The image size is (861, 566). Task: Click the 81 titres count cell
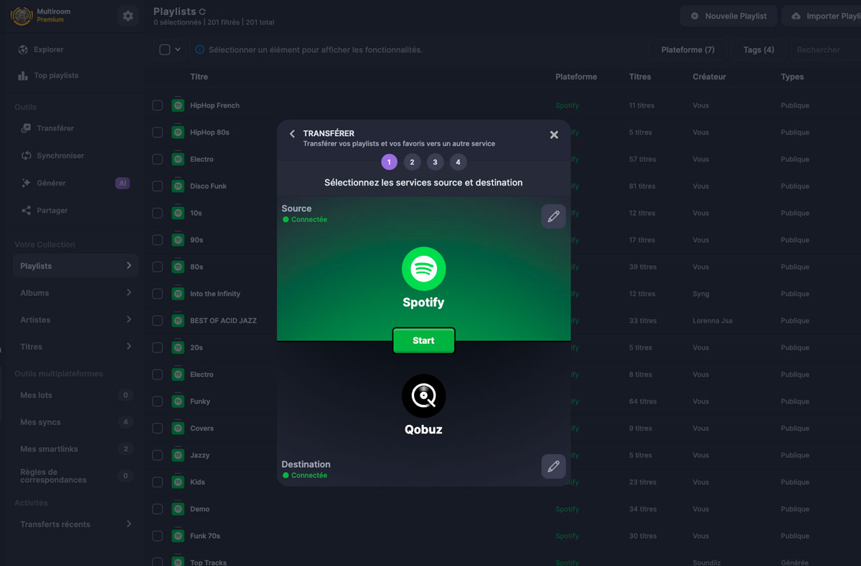click(x=642, y=186)
